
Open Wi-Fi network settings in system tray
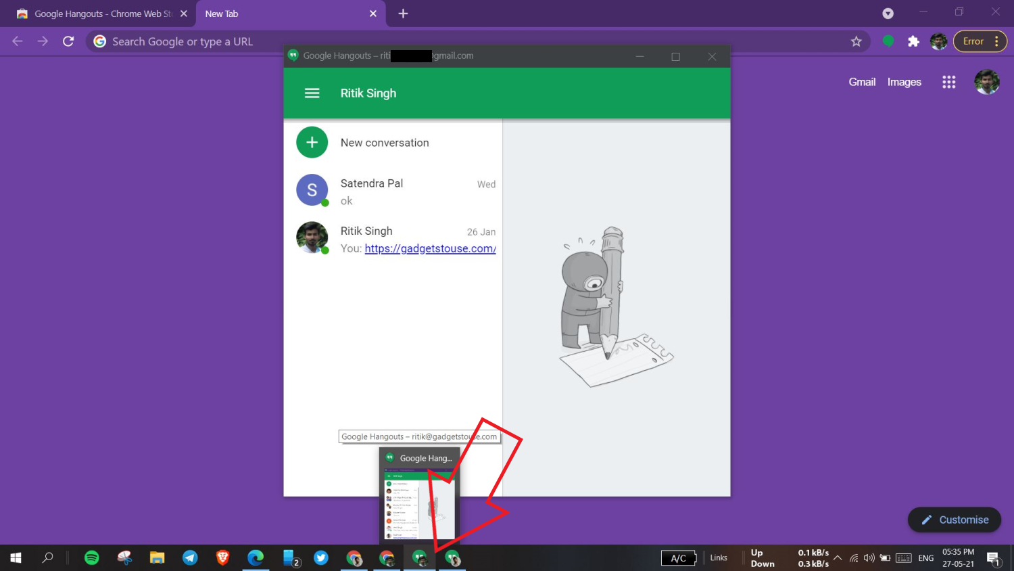pyautogui.click(x=854, y=558)
